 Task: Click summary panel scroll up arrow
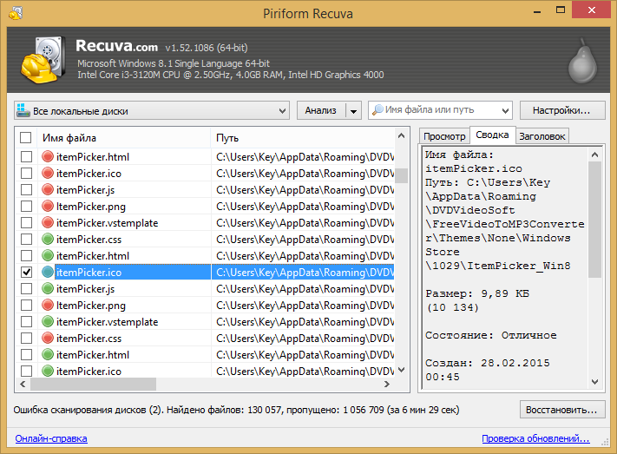595,155
